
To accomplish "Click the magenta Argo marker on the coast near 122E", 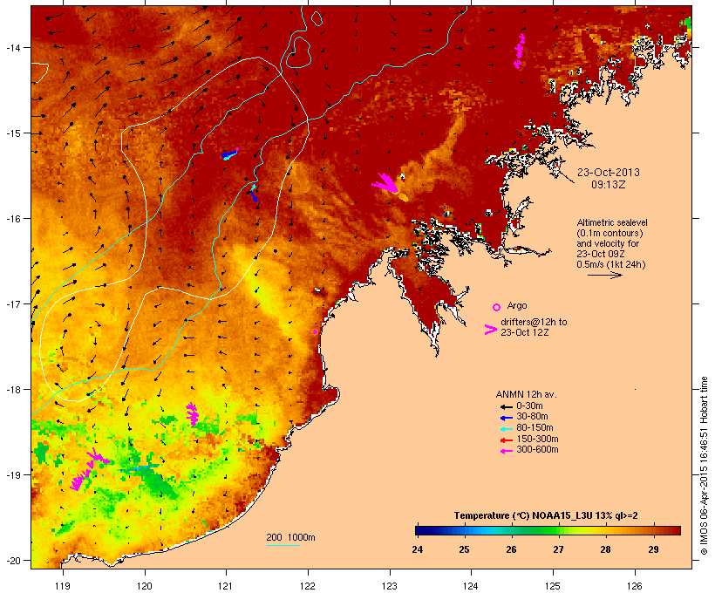I will point(315,332).
